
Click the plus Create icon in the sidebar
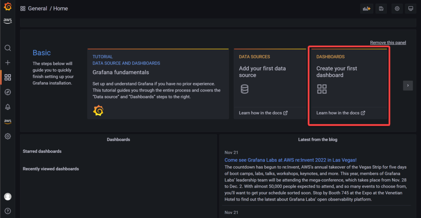8,63
